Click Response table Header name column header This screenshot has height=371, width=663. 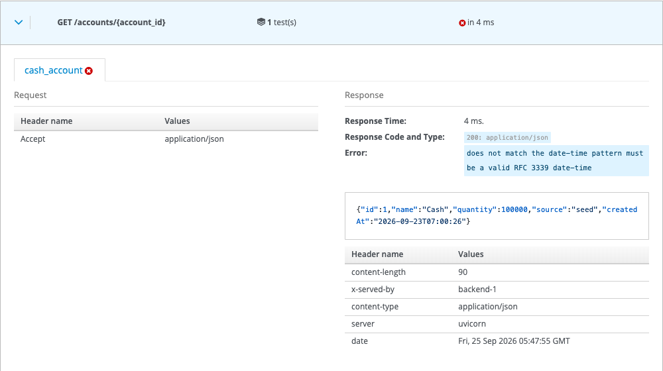[x=377, y=254]
